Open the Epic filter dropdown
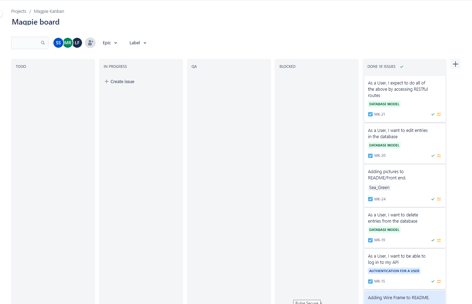472x304 pixels. (x=109, y=43)
